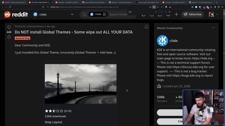Image resolution: width=225 pixels, height=126 pixels.
Task: Switch to Scary code of the week tab
Action: (148, 2)
